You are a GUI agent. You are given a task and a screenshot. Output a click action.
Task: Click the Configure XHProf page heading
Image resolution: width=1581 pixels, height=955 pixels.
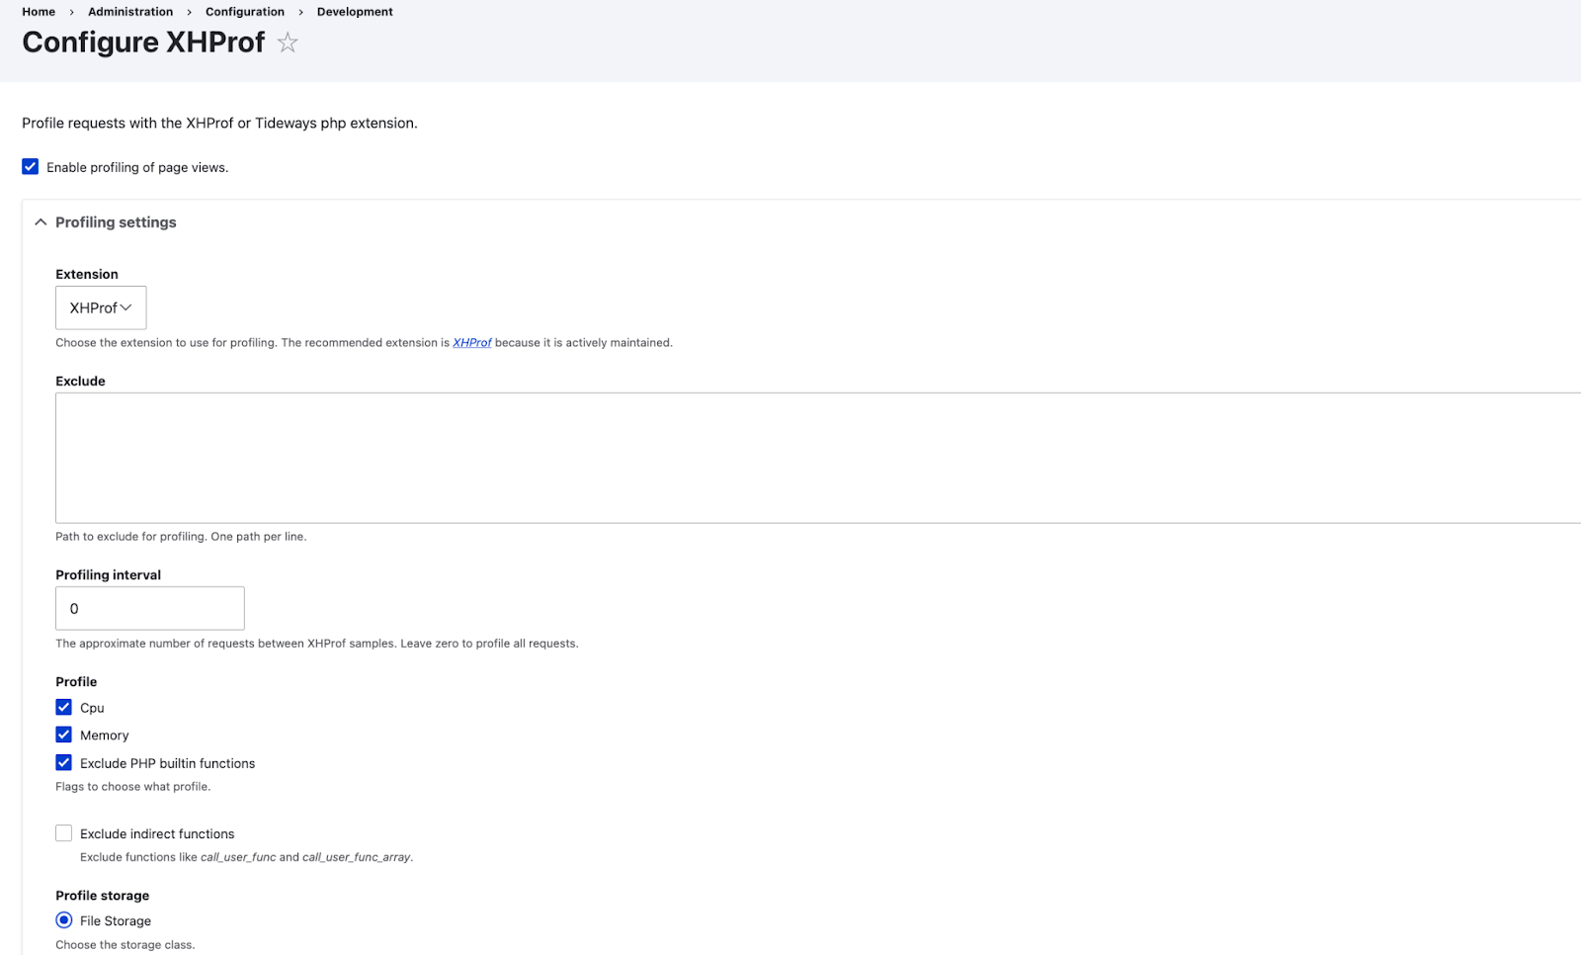(x=143, y=43)
